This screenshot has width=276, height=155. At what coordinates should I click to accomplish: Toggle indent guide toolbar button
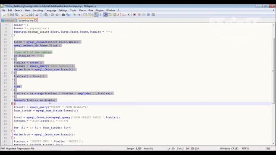pos(105,15)
